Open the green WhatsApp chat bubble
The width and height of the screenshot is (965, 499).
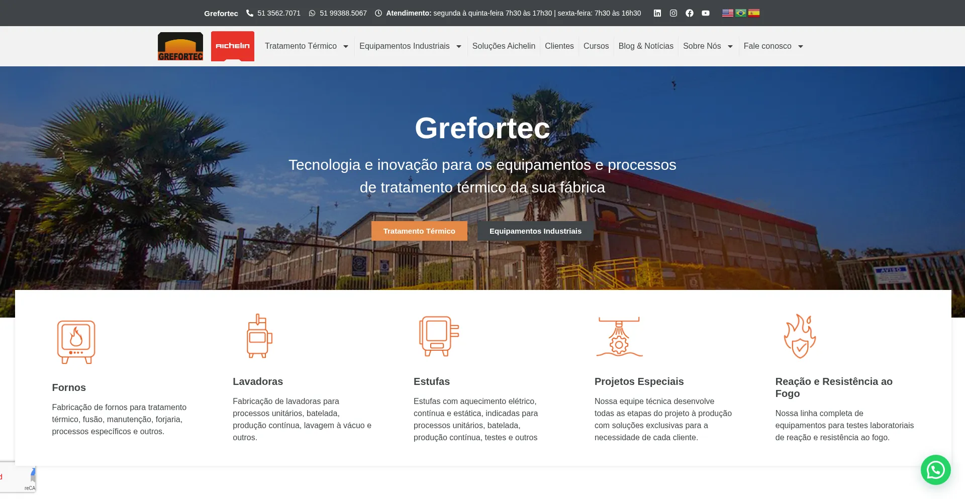(936, 470)
